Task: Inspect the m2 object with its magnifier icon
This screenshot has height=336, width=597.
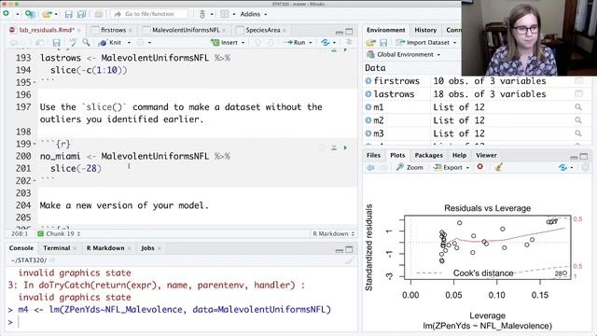Action: (578, 120)
